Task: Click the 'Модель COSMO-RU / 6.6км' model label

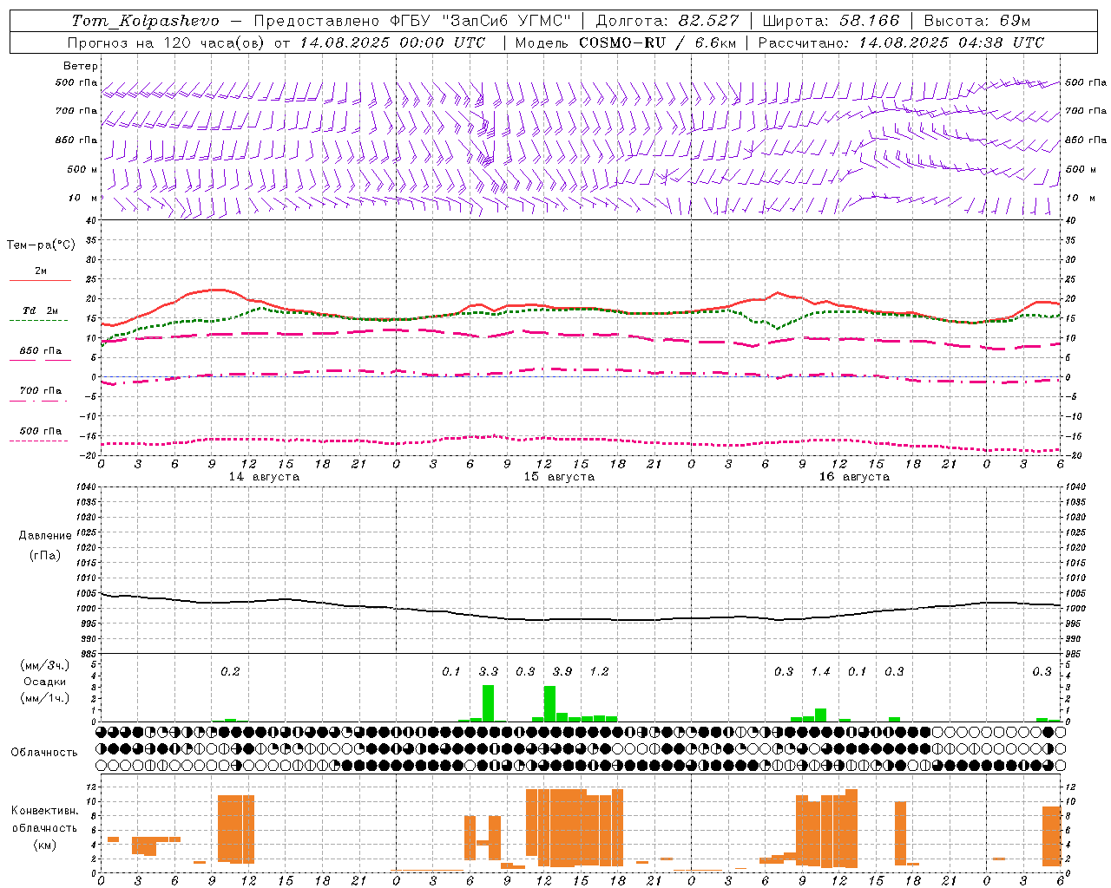Action: (625, 42)
